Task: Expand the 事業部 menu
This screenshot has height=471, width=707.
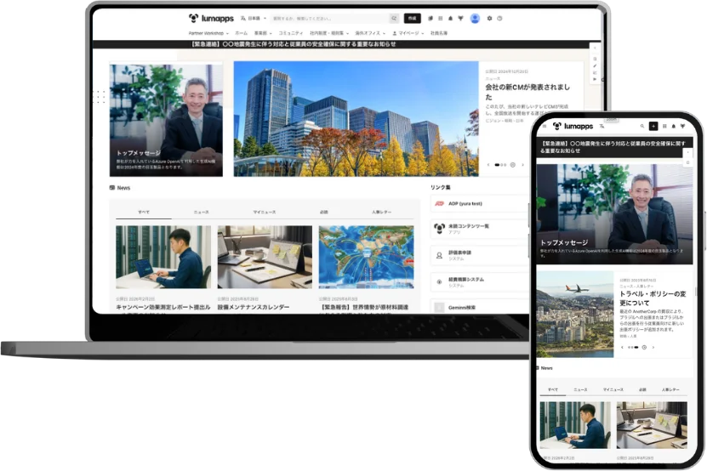Action: (263, 33)
